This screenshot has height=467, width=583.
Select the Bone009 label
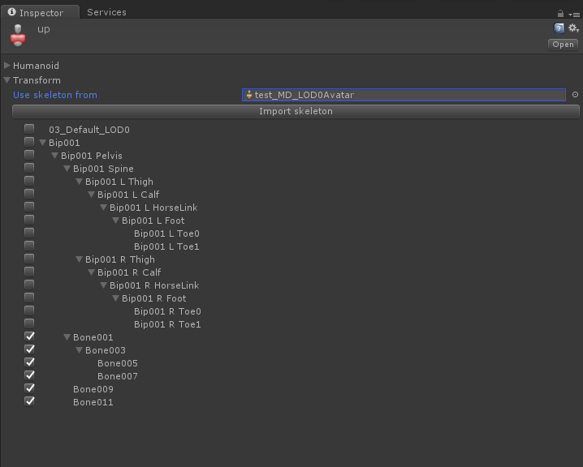(93, 389)
